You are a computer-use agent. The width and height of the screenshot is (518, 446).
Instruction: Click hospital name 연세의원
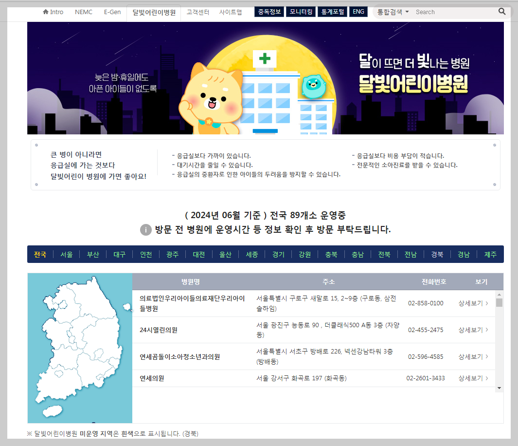click(152, 378)
